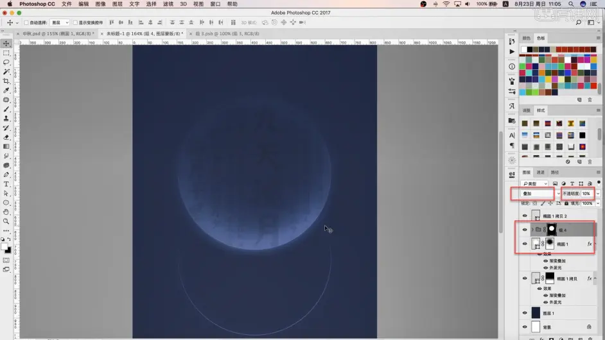Open the 滤镜 Filter menu

pyautogui.click(x=168, y=4)
